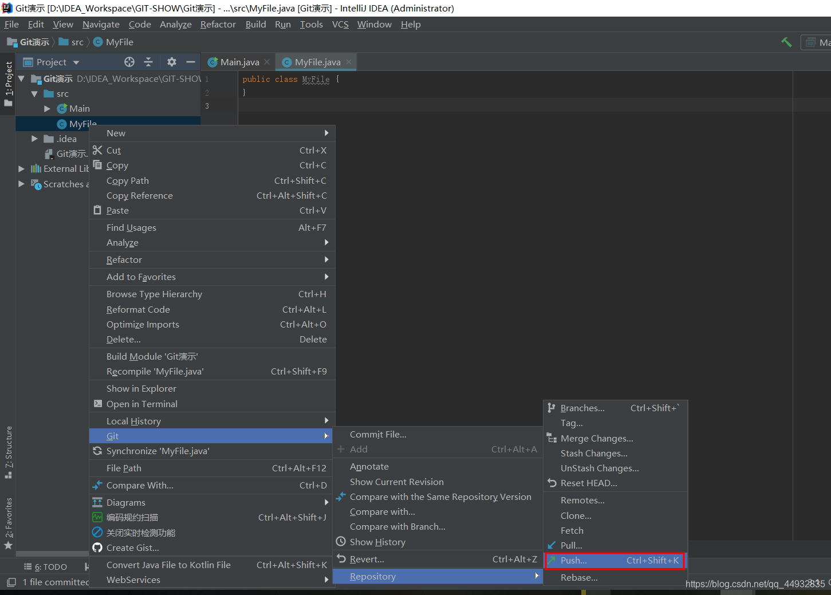The height and width of the screenshot is (595, 831).
Task: Open the Refactor submenu in context menu
Action: click(x=212, y=259)
